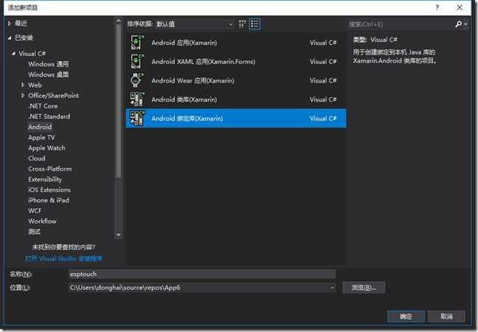Click the search magnifier icon
Screen dimensions: 478x332
coord(458,24)
